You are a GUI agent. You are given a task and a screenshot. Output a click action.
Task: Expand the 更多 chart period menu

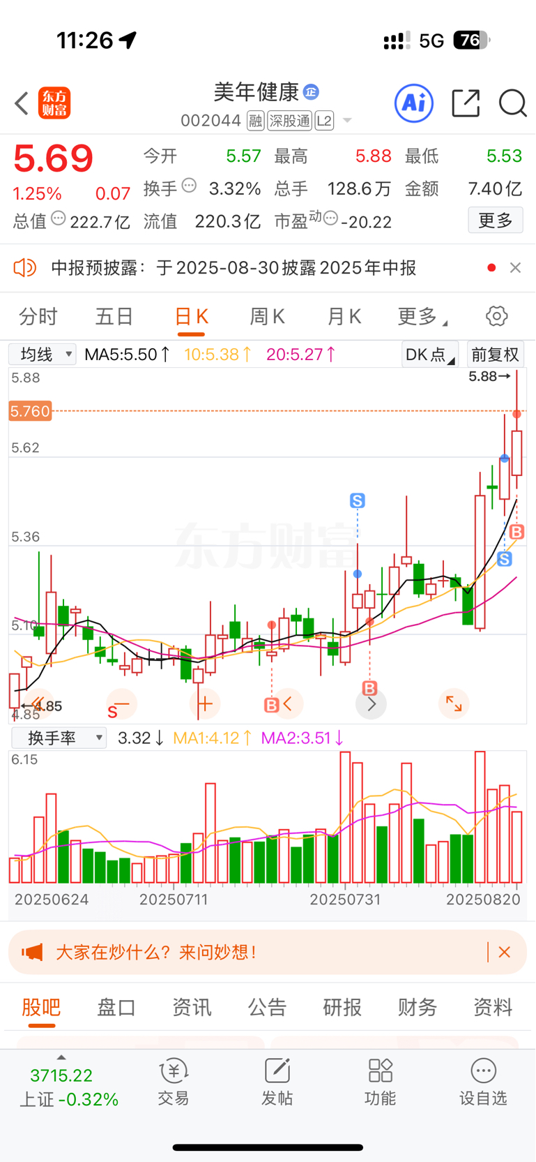[422, 317]
